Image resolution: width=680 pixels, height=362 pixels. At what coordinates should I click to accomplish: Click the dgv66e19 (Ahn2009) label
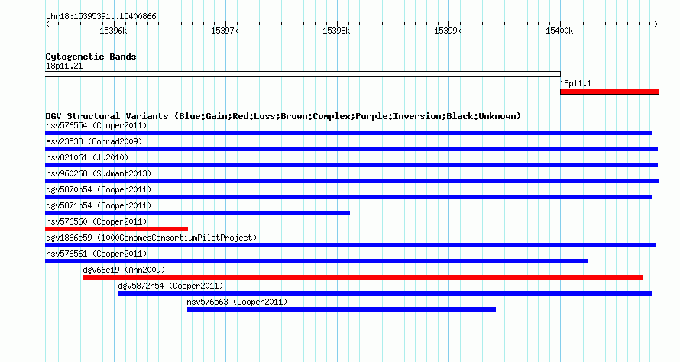(124, 270)
